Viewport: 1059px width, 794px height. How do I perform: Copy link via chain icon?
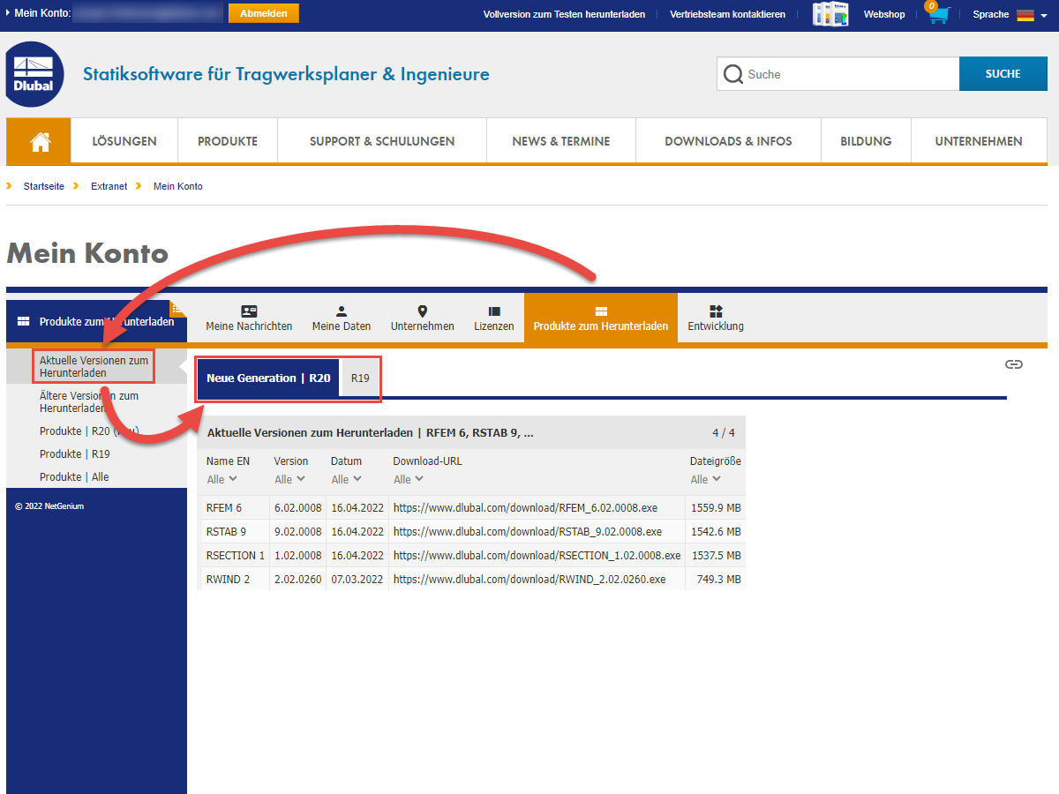1014,364
